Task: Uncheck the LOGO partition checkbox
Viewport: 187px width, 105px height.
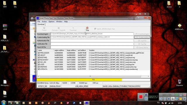Action: [x=39, y=64]
